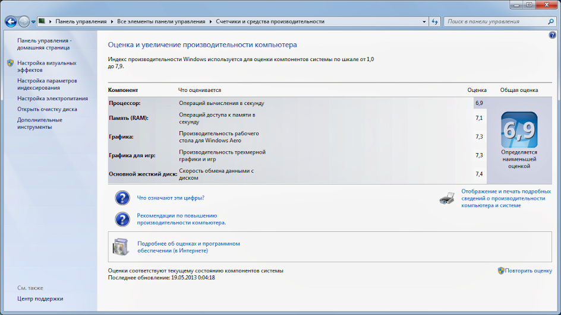Click shield icon next to 'Повторить оценку'

tap(501, 271)
